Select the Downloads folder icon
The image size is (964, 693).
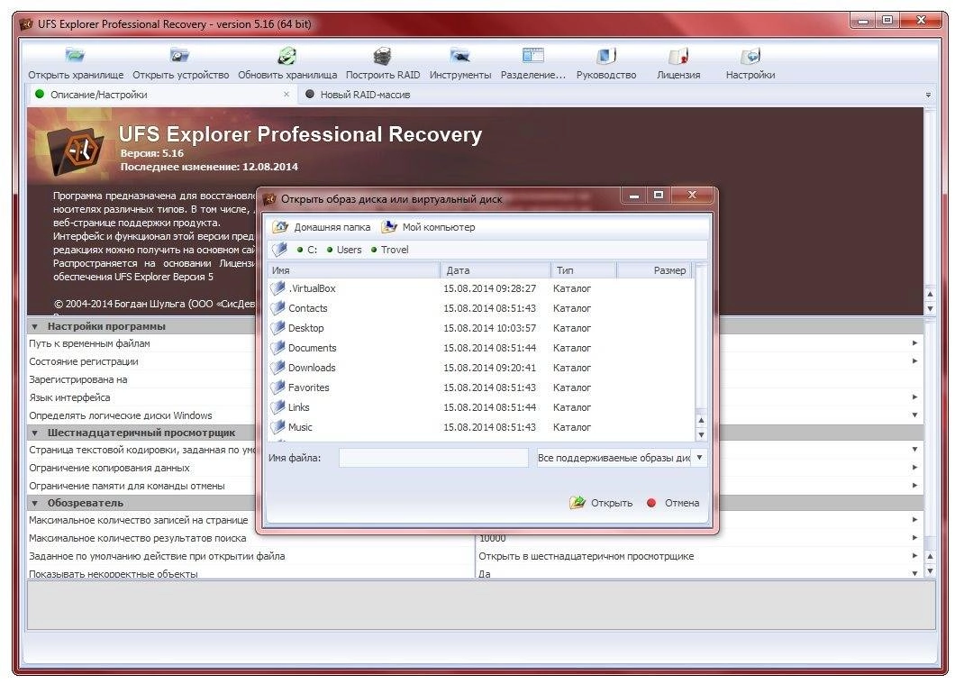[278, 367]
